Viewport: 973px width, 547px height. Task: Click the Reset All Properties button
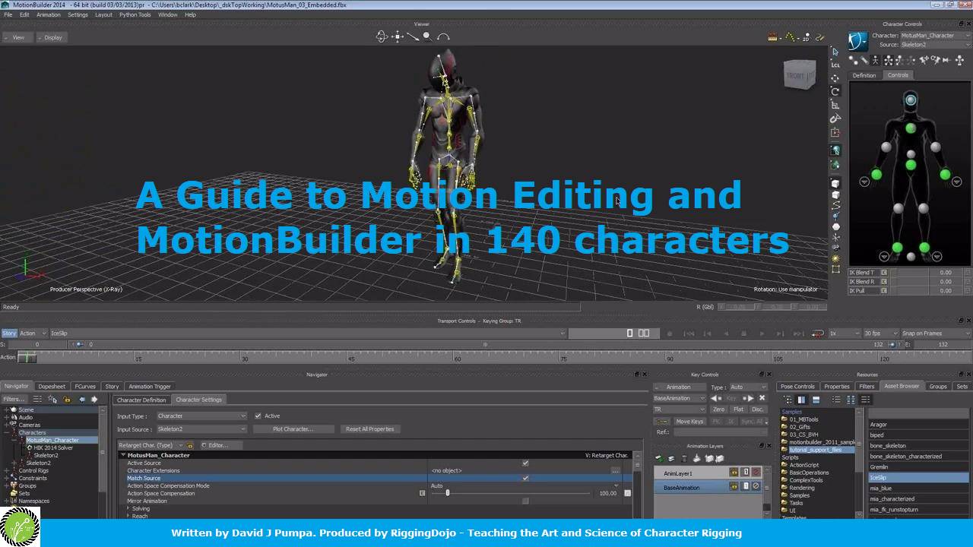point(370,428)
